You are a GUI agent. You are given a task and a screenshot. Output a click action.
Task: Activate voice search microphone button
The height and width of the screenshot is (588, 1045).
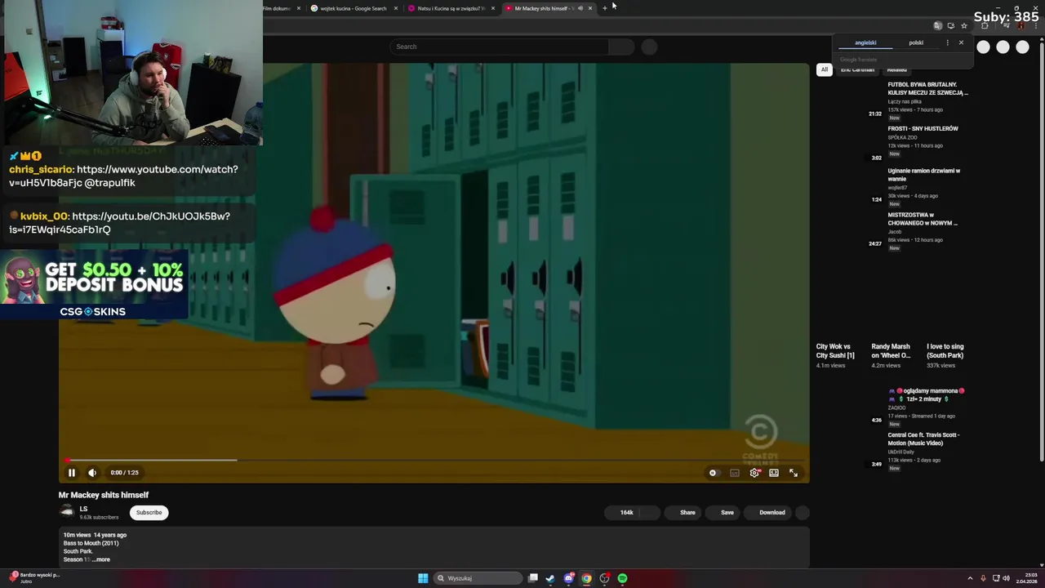[x=649, y=47]
